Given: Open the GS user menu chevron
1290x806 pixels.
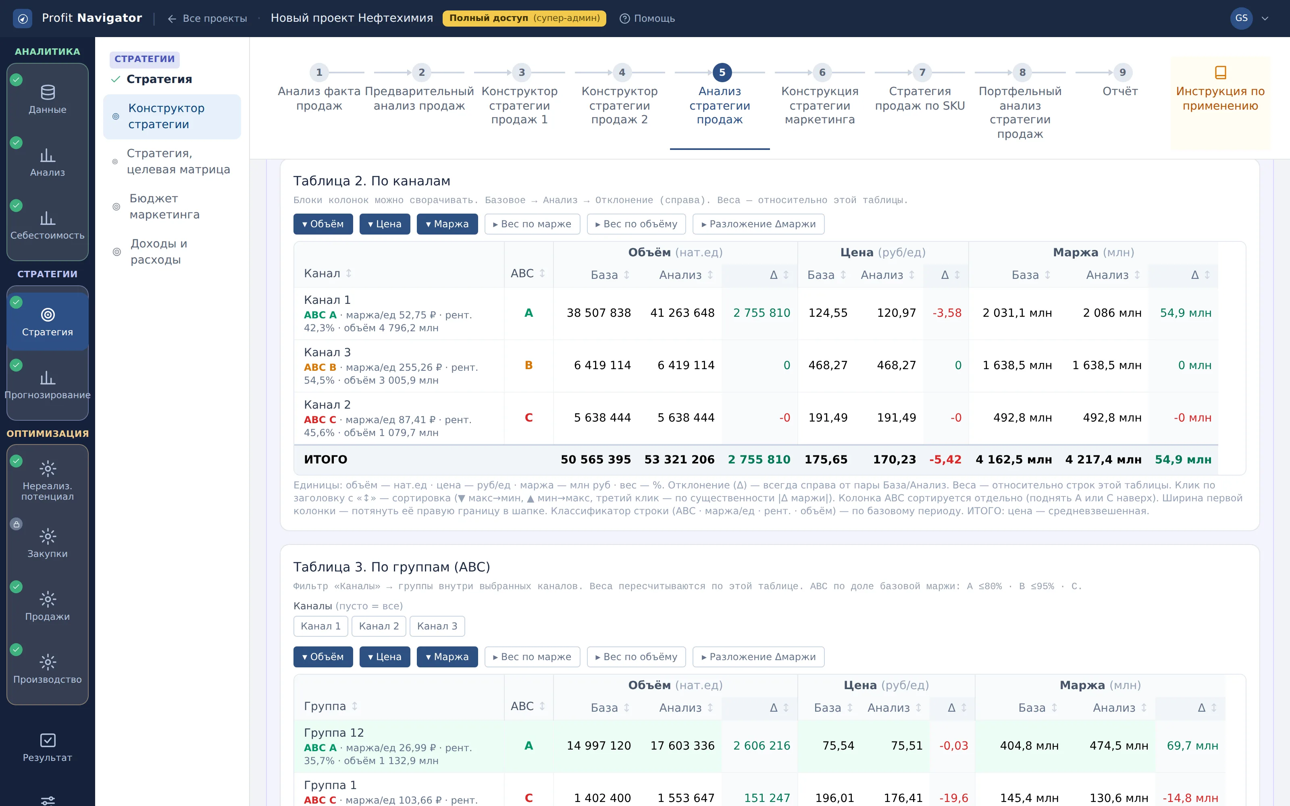Looking at the screenshot, I should click(x=1265, y=19).
